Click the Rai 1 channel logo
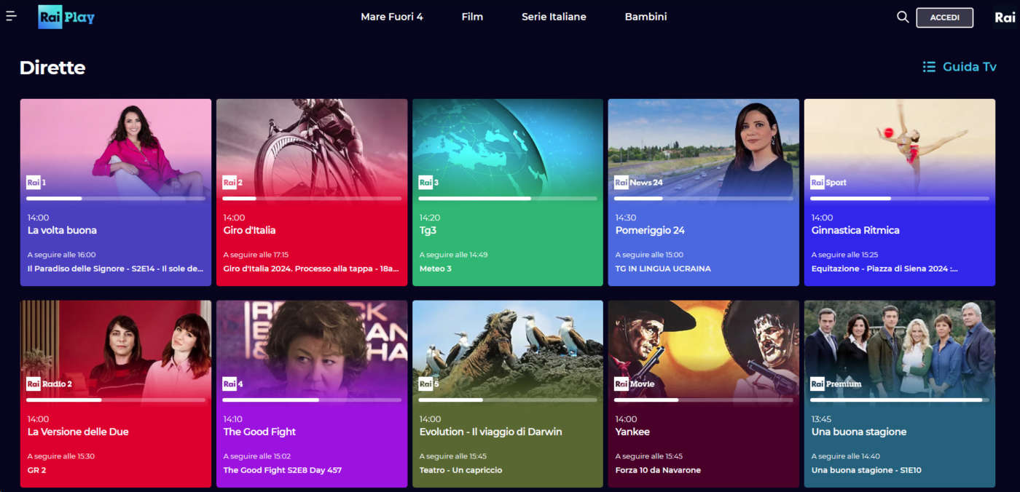 tap(36, 183)
